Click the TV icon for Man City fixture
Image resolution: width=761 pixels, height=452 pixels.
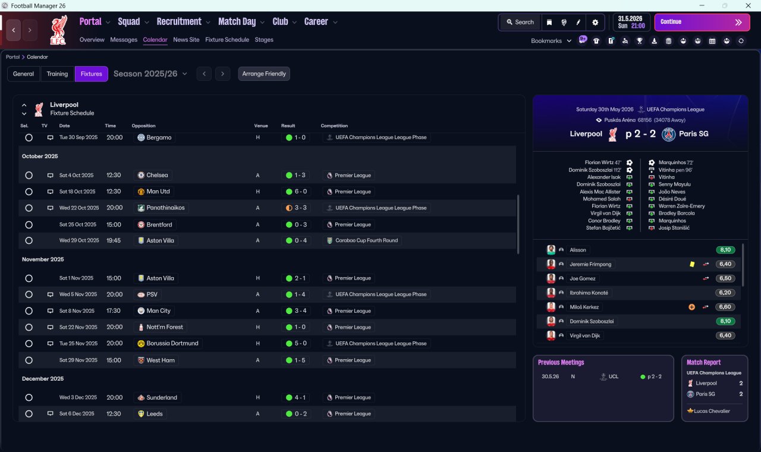pyautogui.click(x=51, y=311)
